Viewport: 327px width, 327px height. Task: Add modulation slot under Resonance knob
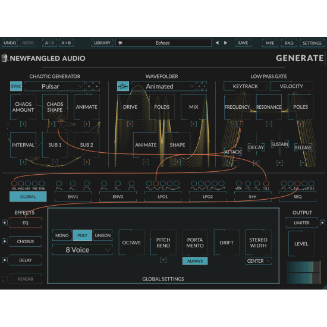269,124
